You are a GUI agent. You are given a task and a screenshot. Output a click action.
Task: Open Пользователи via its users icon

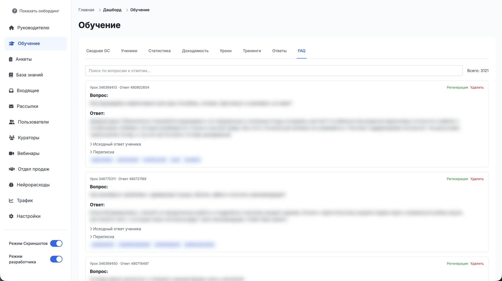[12, 122]
